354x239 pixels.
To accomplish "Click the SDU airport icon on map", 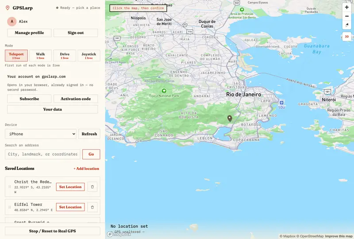I will (281, 103).
